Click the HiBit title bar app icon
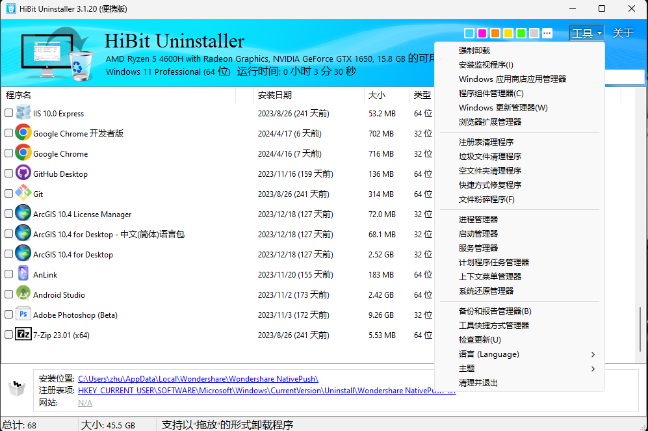 click(11, 8)
